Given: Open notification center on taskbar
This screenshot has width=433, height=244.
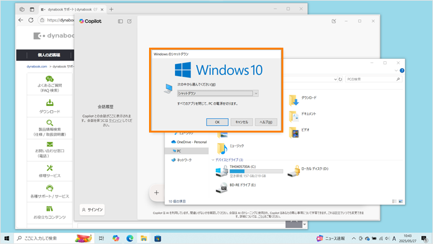Looking at the screenshot, I should 425,238.
